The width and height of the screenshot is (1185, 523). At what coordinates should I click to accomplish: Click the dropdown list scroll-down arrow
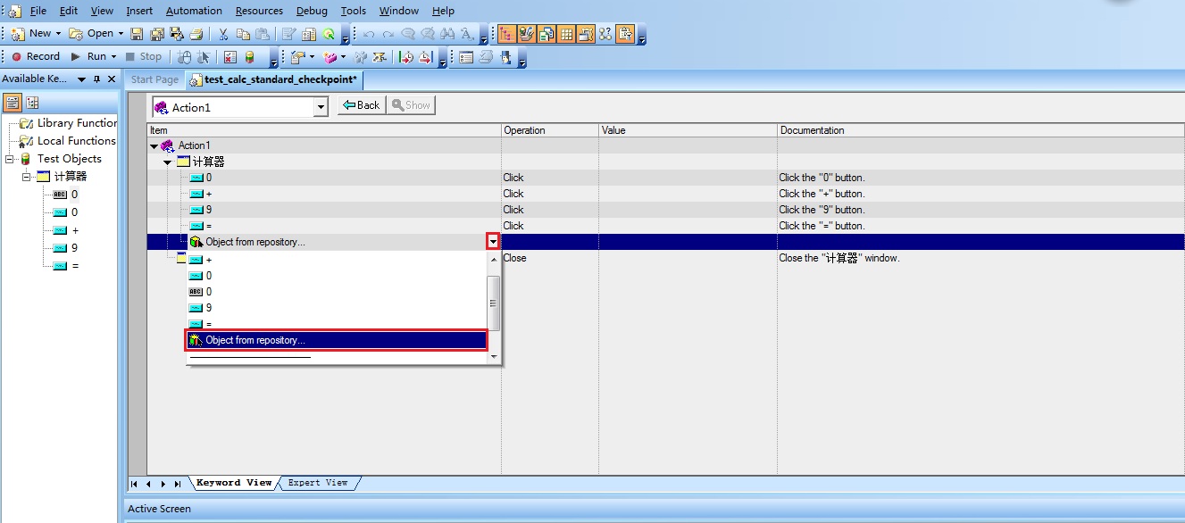click(493, 358)
